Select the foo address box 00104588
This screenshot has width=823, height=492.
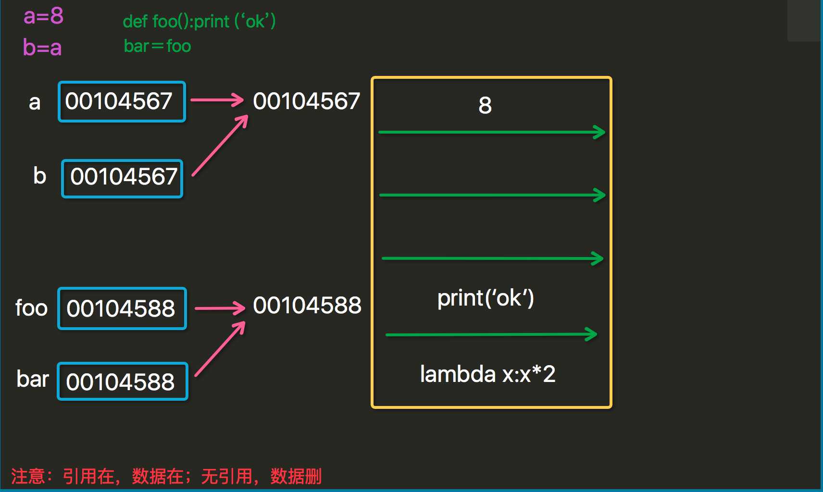tap(122, 308)
